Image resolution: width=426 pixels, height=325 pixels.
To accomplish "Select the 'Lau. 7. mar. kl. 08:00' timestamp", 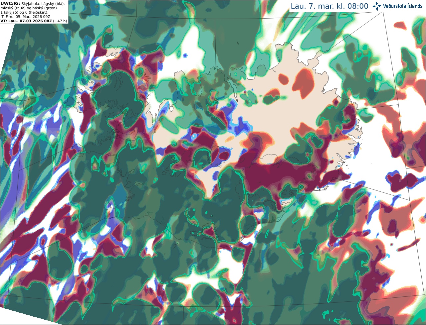I will [329, 6].
